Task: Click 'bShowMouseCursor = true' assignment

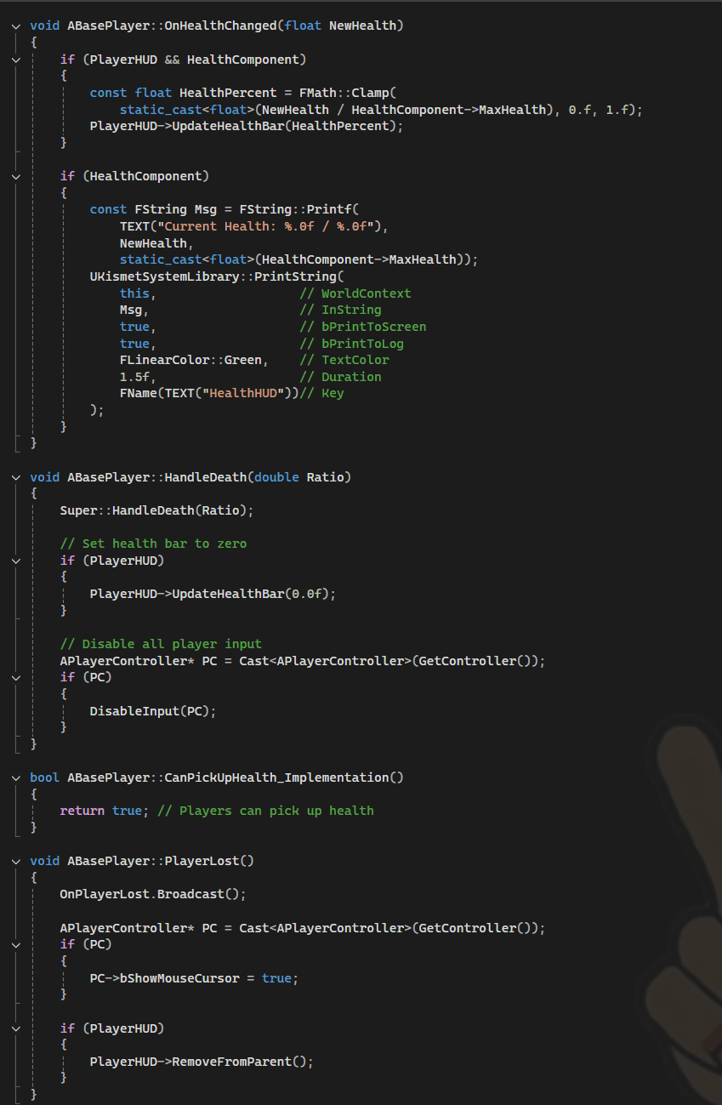Action: pyautogui.click(x=206, y=978)
